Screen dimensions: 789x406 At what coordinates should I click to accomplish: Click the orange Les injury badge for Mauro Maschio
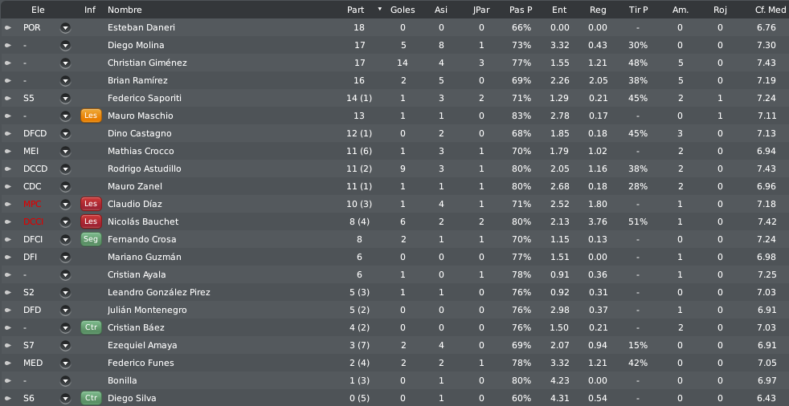click(x=91, y=116)
